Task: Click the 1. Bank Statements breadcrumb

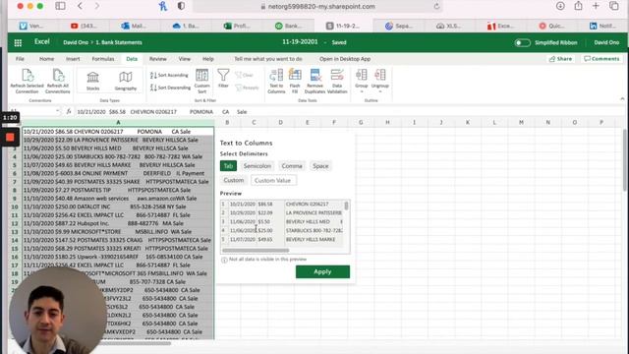Action: coord(119,42)
